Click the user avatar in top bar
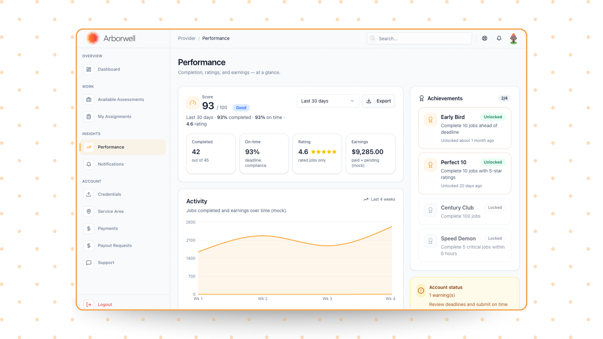The height and width of the screenshot is (339, 603). tap(513, 39)
